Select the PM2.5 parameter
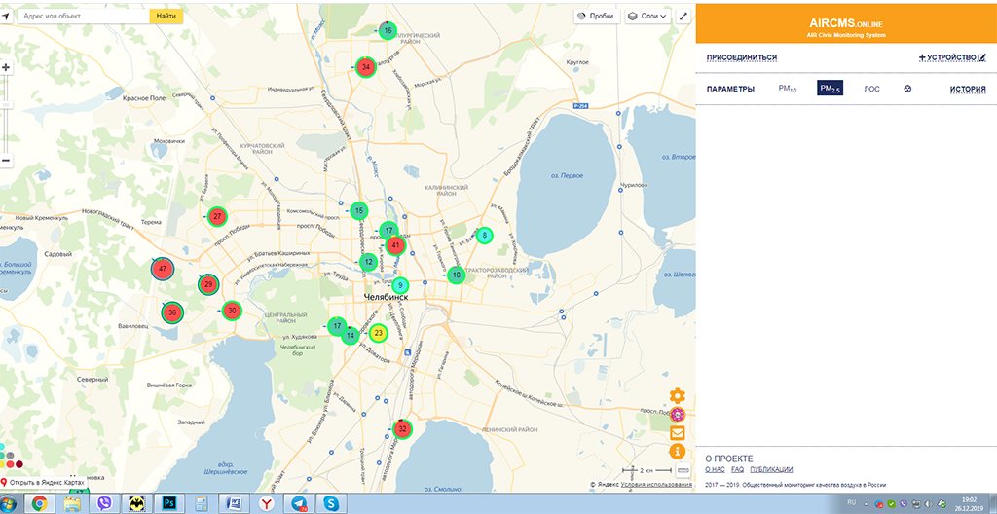Viewport: 997px width, 514px height. (x=830, y=89)
